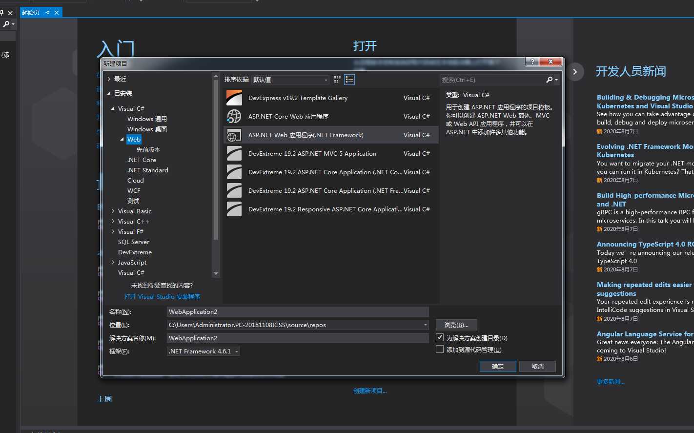Select WCF category in tree
Screen dimensions: 694x433
(134, 190)
